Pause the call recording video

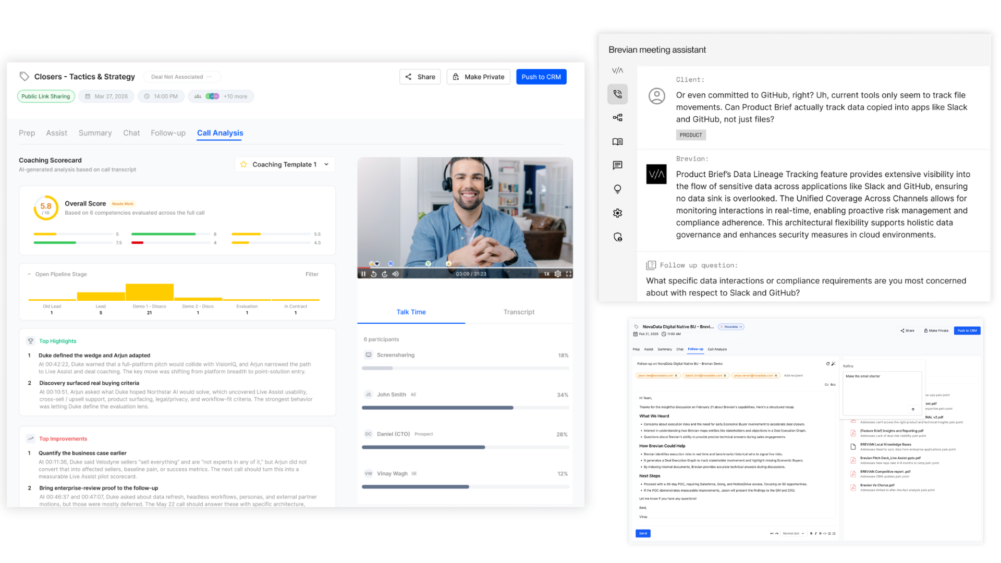(x=363, y=274)
